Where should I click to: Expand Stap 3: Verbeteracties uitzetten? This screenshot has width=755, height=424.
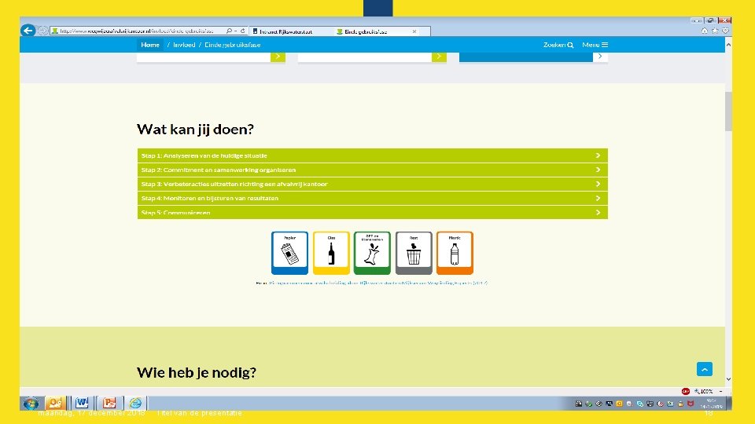tap(372, 184)
